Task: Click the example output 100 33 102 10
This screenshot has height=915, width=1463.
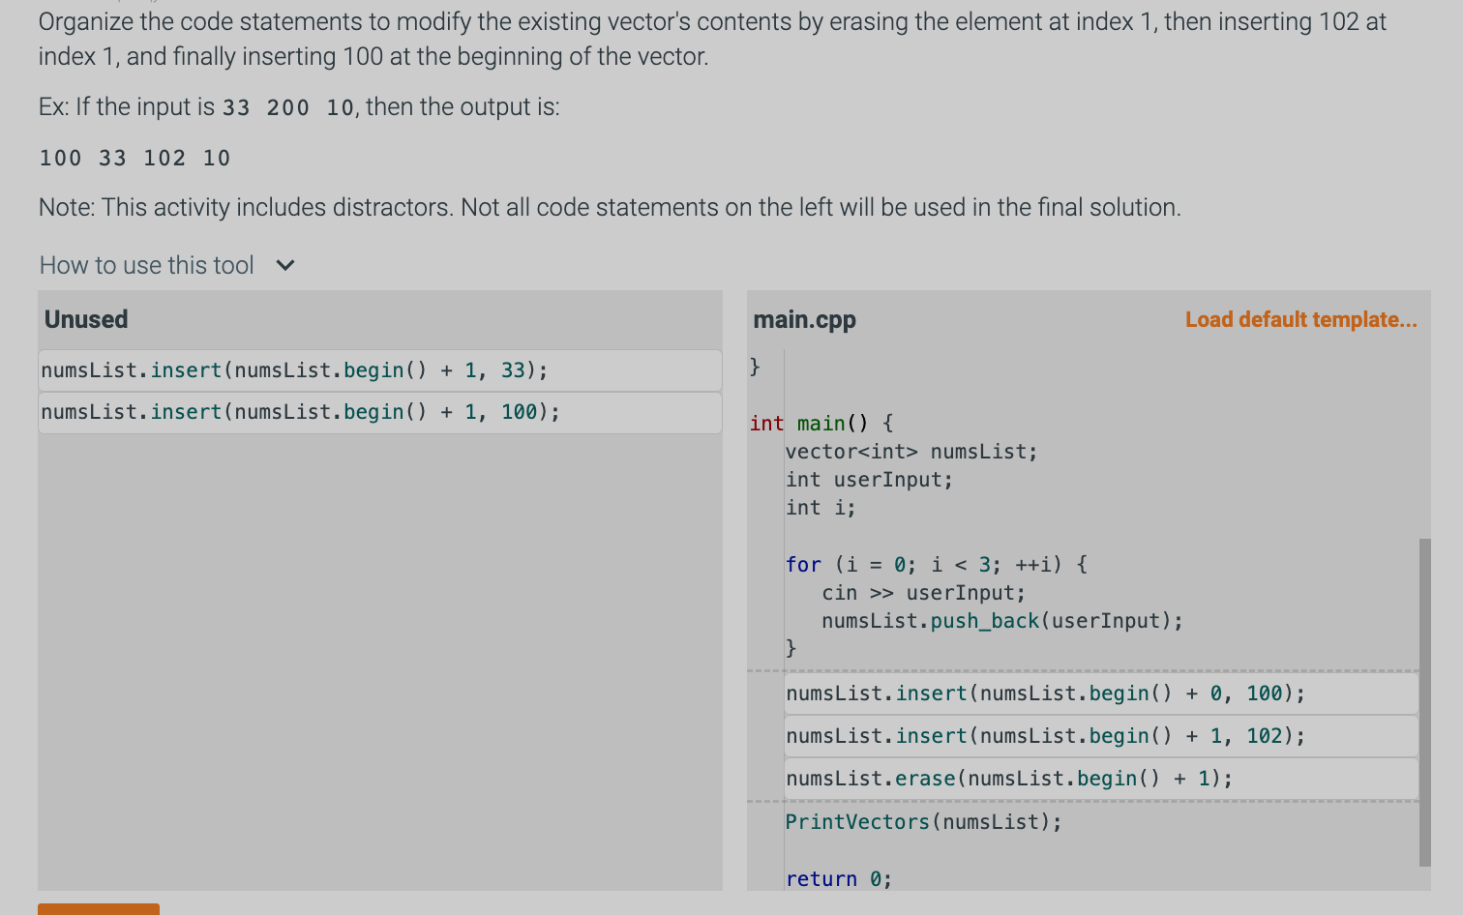Action: pos(134,158)
